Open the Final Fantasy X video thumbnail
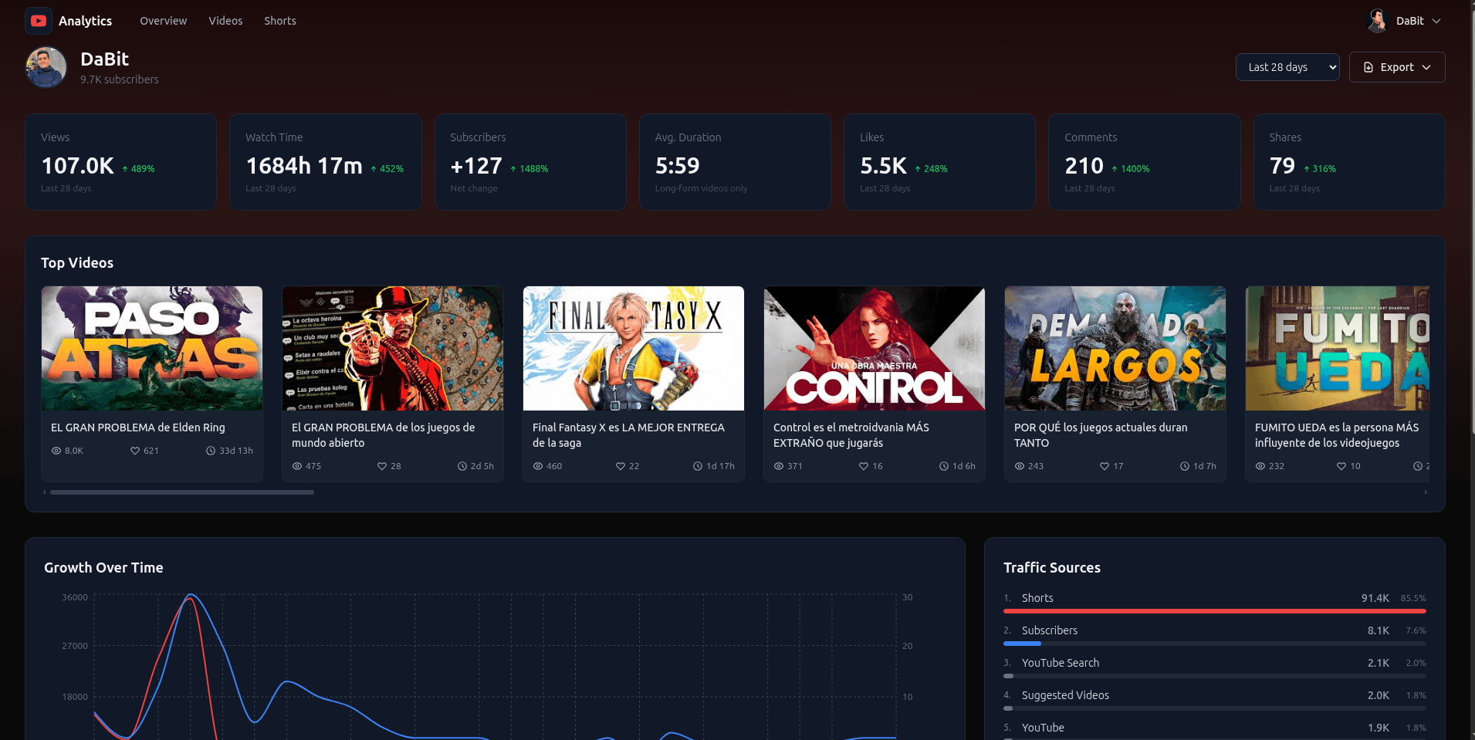The height and width of the screenshot is (740, 1475). pos(633,348)
